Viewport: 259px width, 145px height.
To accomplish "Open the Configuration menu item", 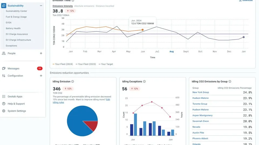I will (x=15, y=76).
